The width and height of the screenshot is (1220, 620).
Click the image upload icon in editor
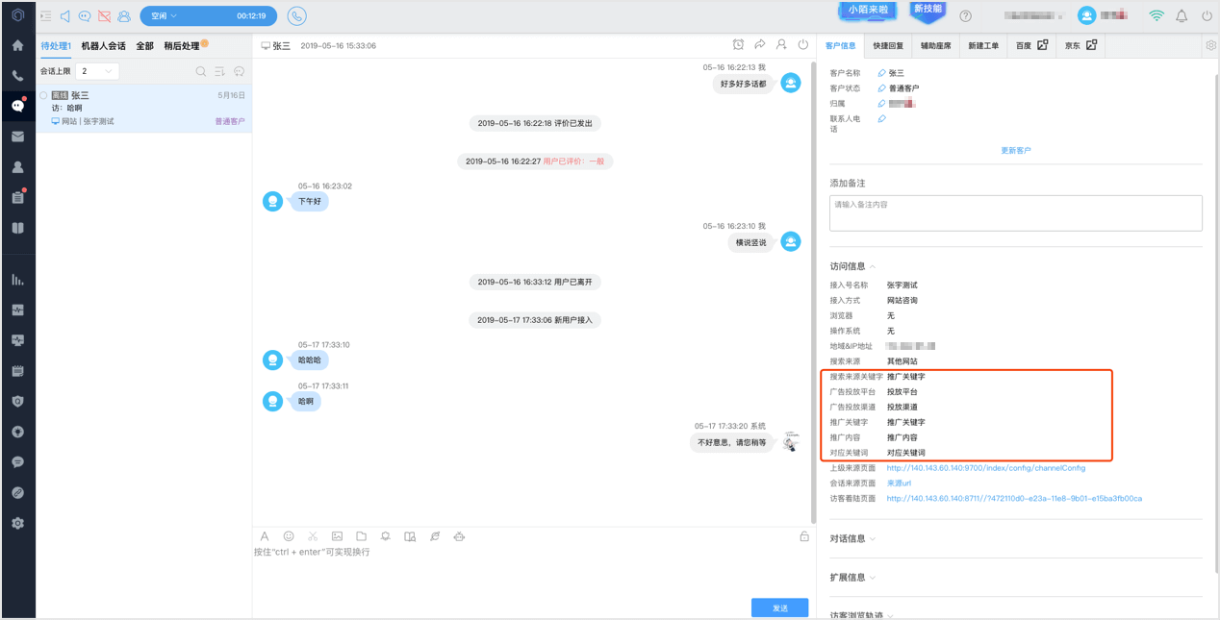click(x=337, y=536)
